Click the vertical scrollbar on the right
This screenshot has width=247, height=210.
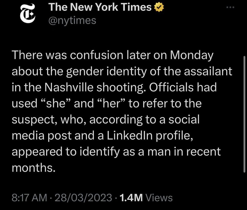tap(244, 114)
